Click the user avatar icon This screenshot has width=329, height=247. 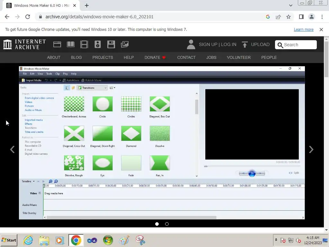click(x=191, y=44)
